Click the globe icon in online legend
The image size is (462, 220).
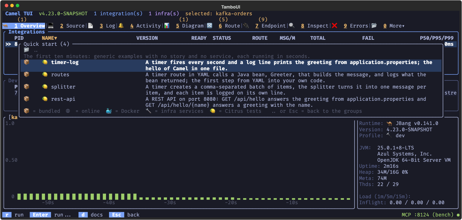point(68,111)
